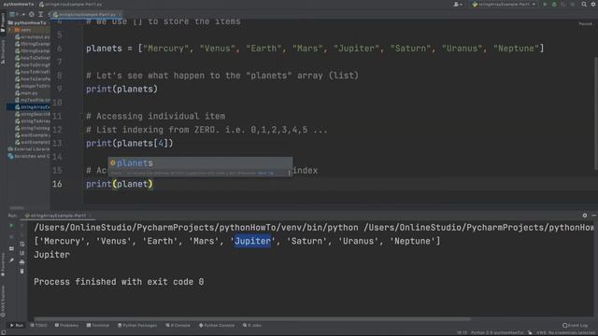
Task: Start debugging with the bug icon
Action: (554, 4)
